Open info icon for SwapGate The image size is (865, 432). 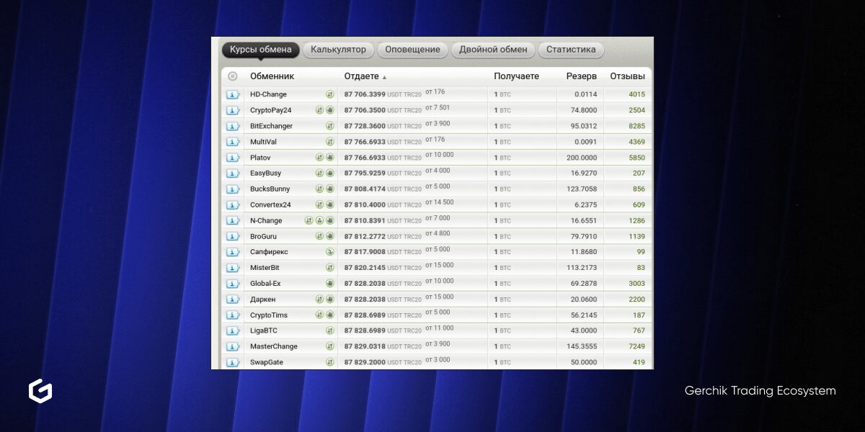click(x=232, y=363)
